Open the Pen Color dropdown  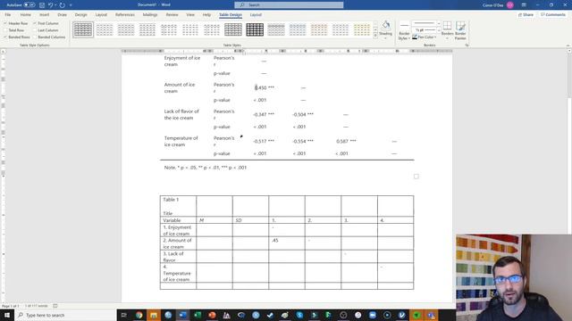(435, 37)
